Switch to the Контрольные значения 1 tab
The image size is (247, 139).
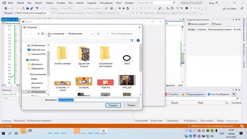[x=39, y=121]
